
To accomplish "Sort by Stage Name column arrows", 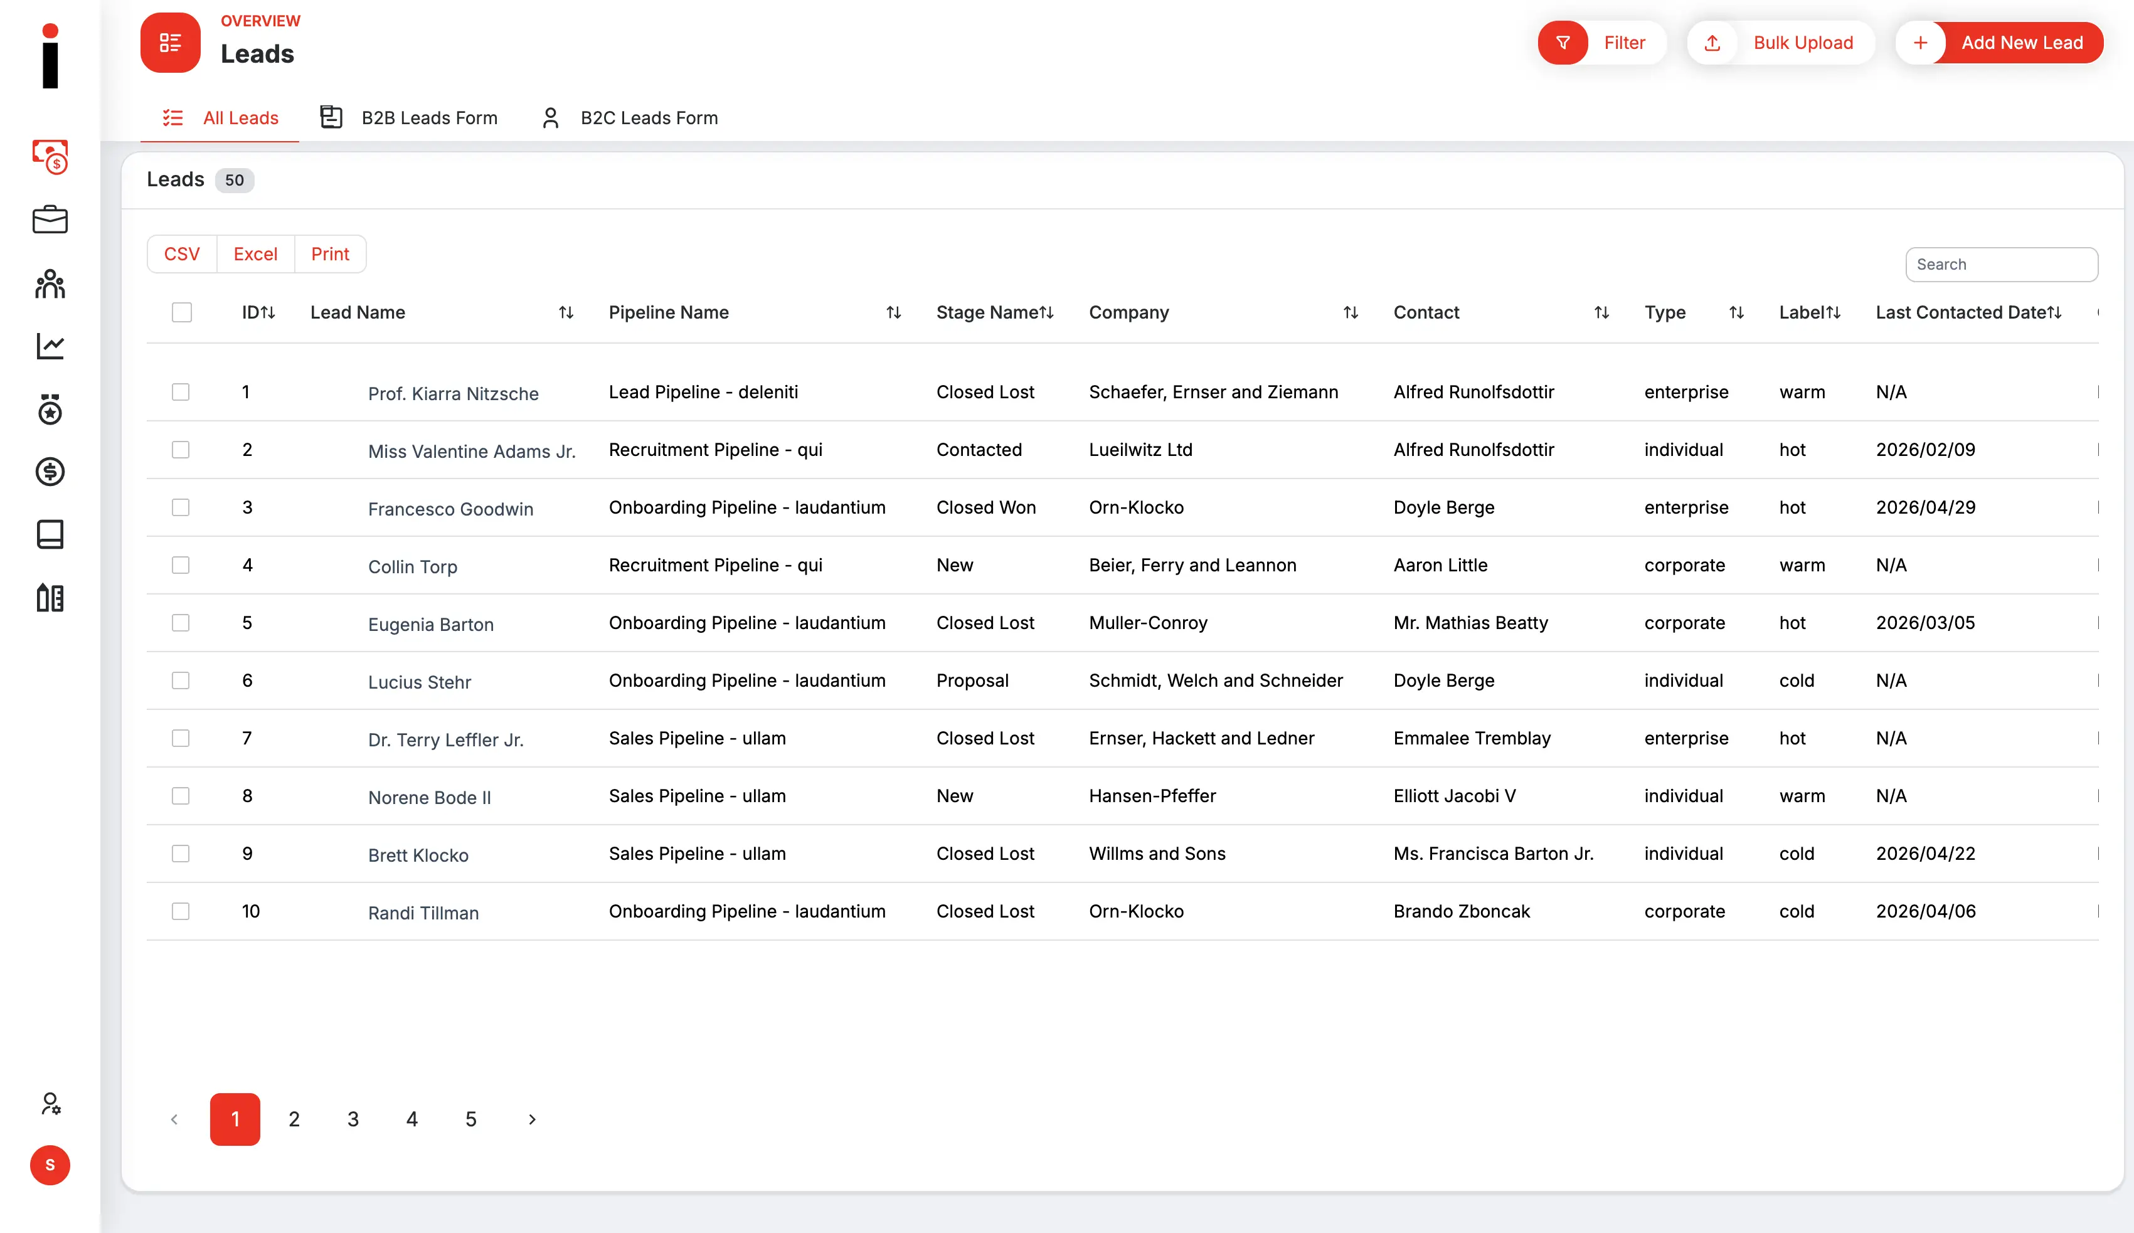I will coord(1046,312).
